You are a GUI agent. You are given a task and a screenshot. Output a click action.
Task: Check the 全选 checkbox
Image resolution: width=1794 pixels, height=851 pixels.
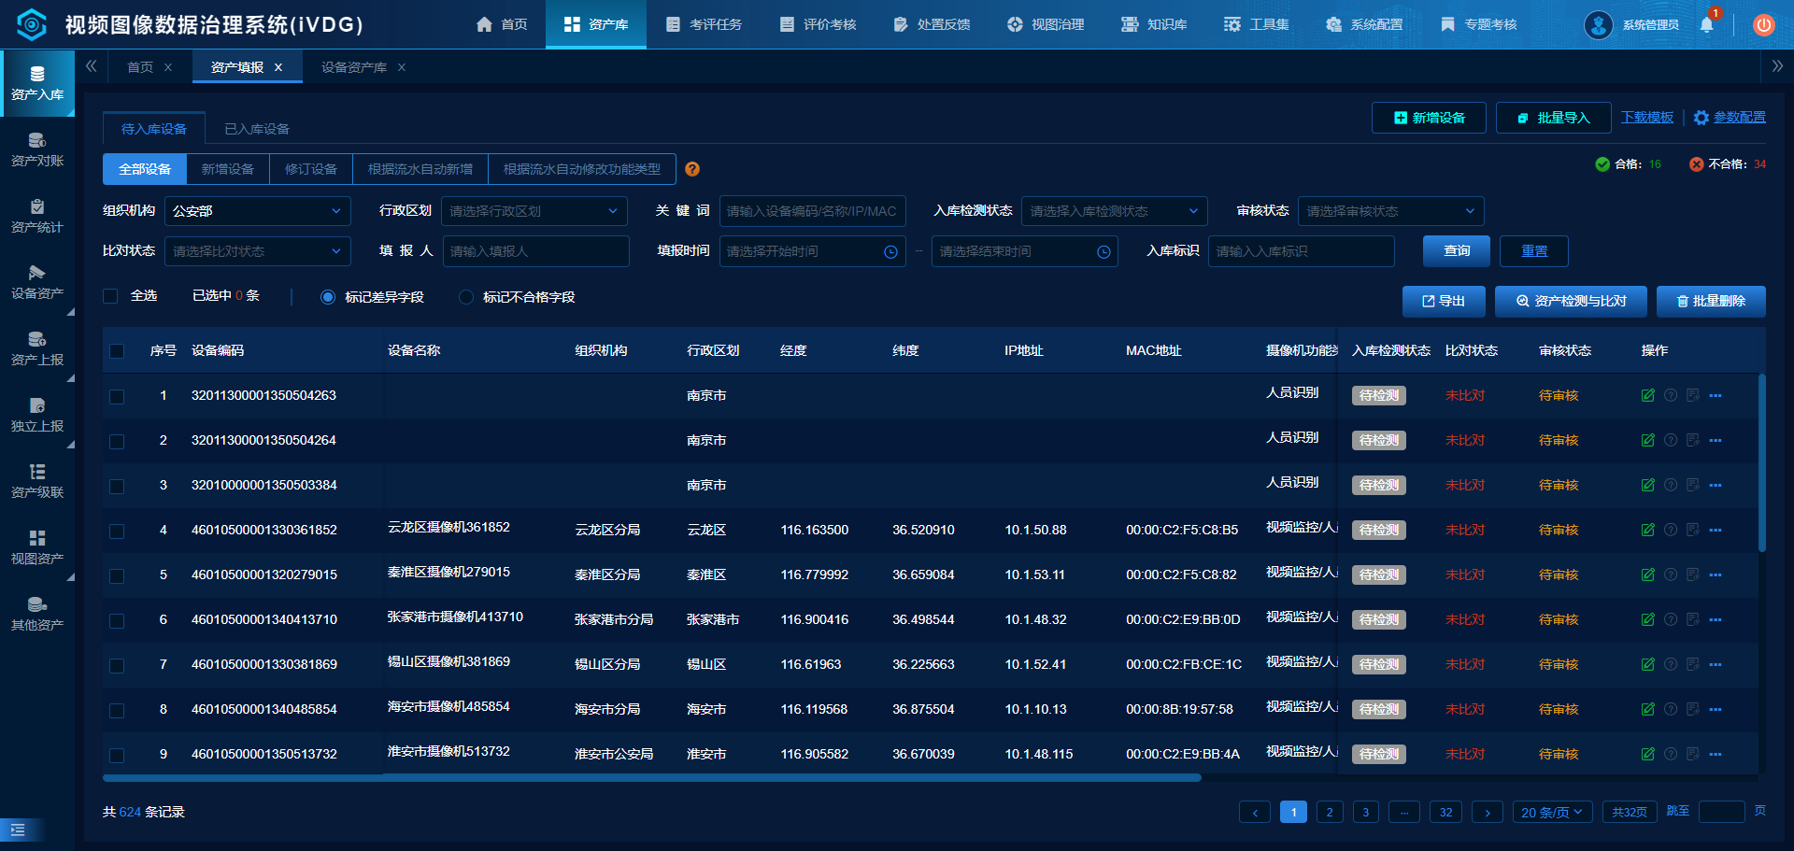pyautogui.click(x=110, y=296)
